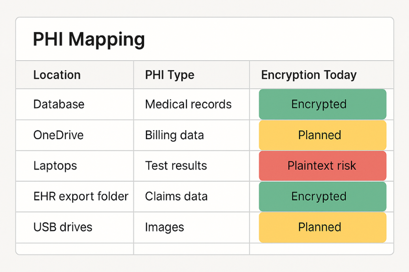Click the green Encrypted badge for Database
Viewport: 409px width, 272px height.
coord(322,104)
